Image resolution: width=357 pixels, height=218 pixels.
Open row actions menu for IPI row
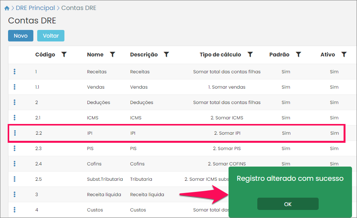pos(15,133)
